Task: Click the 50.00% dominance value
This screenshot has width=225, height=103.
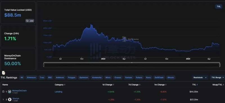Action: 12,64
